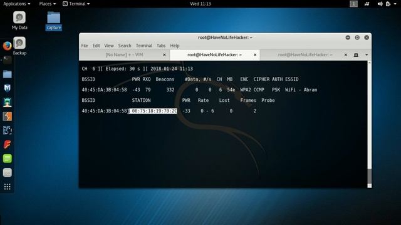
Task: Open the My Data desktop icon
Action: (x=19, y=20)
